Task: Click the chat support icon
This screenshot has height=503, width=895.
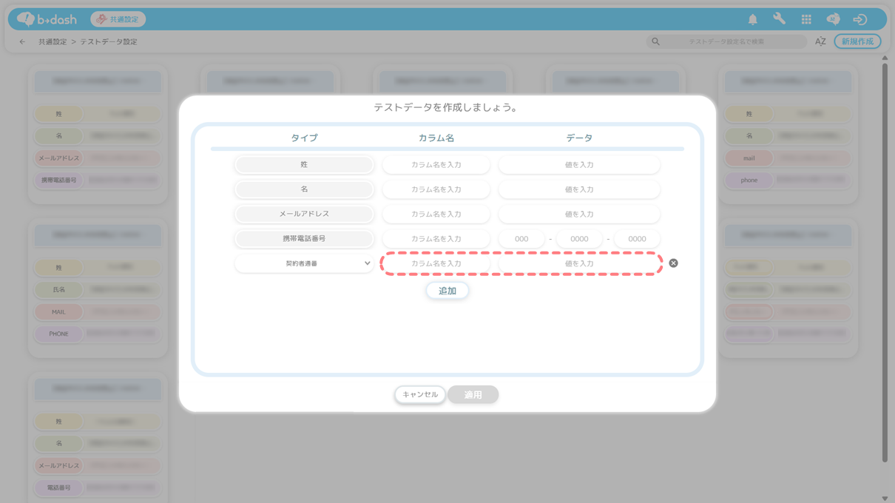Action: (833, 19)
